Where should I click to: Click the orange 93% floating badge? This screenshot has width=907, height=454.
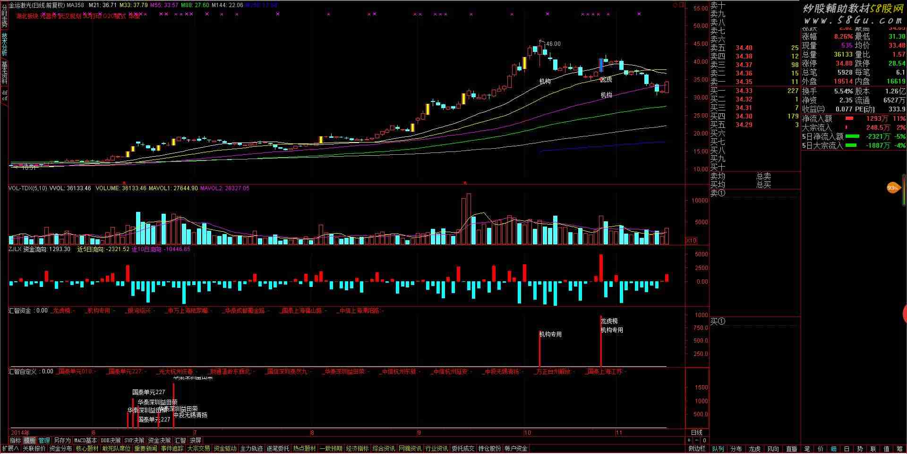point(892,188)
